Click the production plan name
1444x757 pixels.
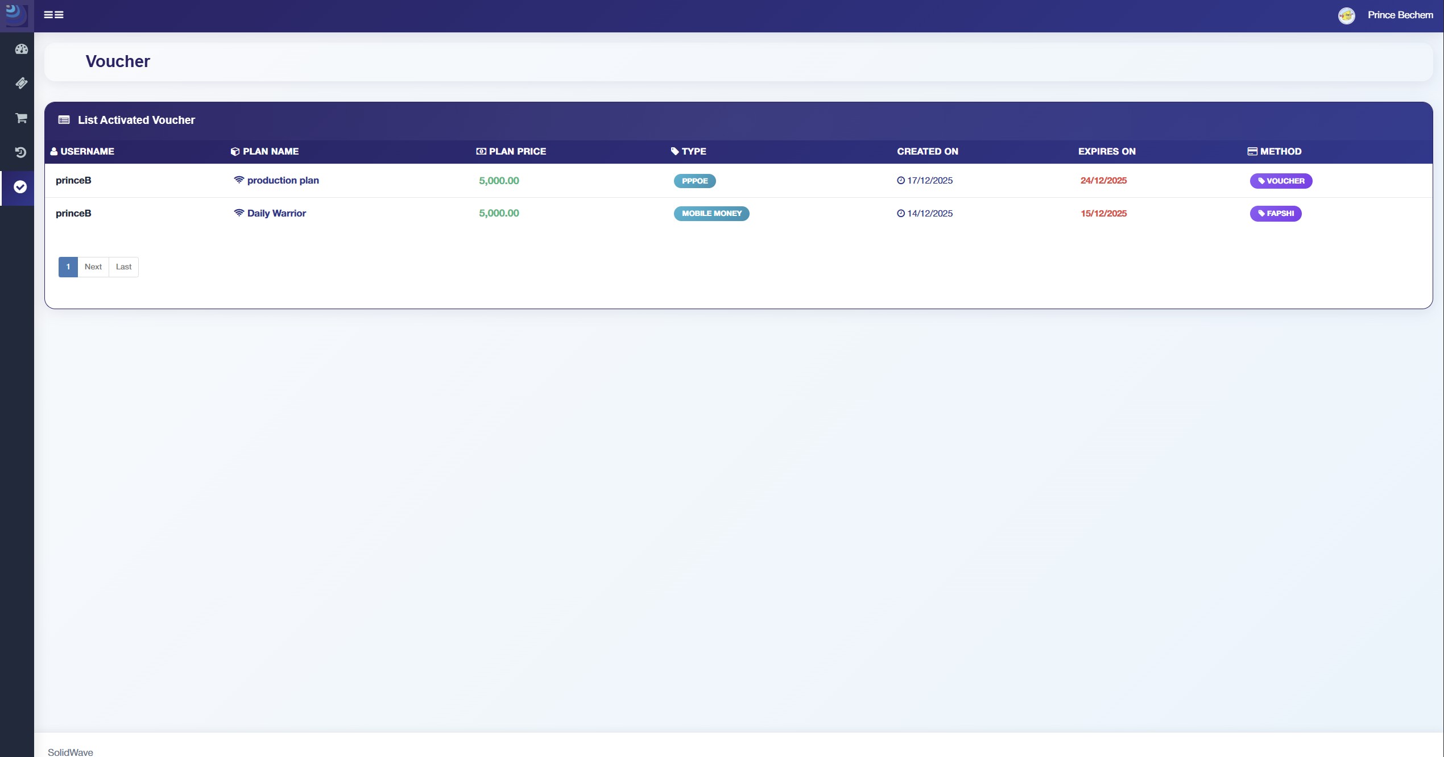point(283,181)
